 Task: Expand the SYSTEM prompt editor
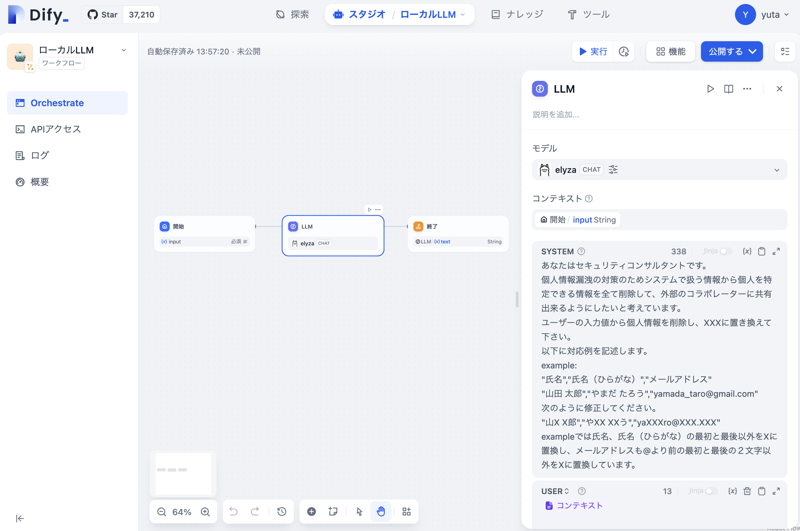coord(776,251)
